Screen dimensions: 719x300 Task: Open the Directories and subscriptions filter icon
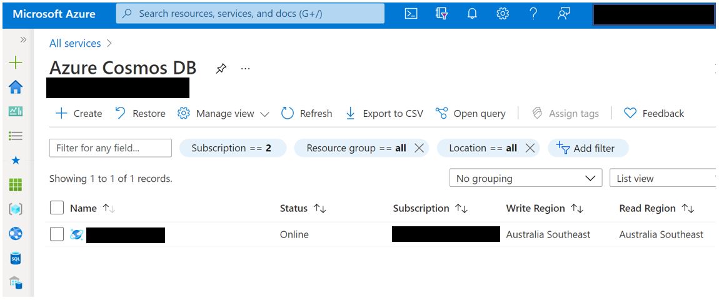pos(441,14)
